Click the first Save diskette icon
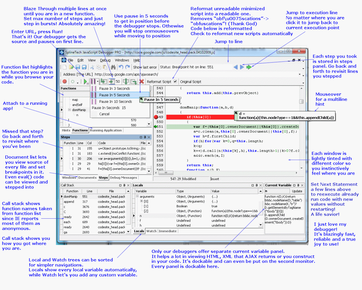The image size is (362, 290). pyautogui.click(x=78, y=67)
